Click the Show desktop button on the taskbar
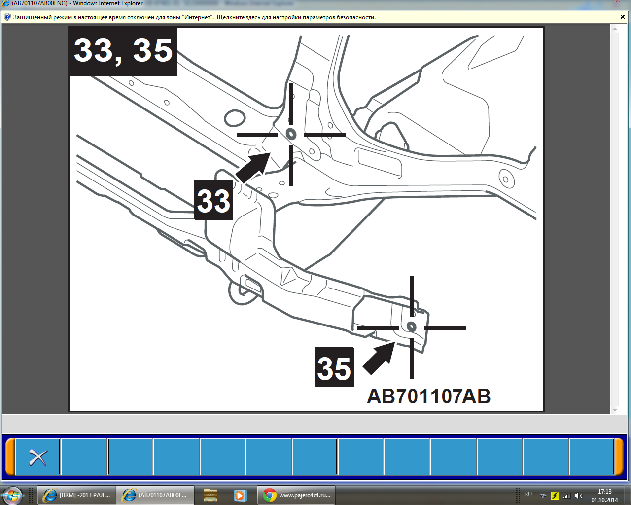Screen dimensions: 631x505 click(x=627, y=495)
